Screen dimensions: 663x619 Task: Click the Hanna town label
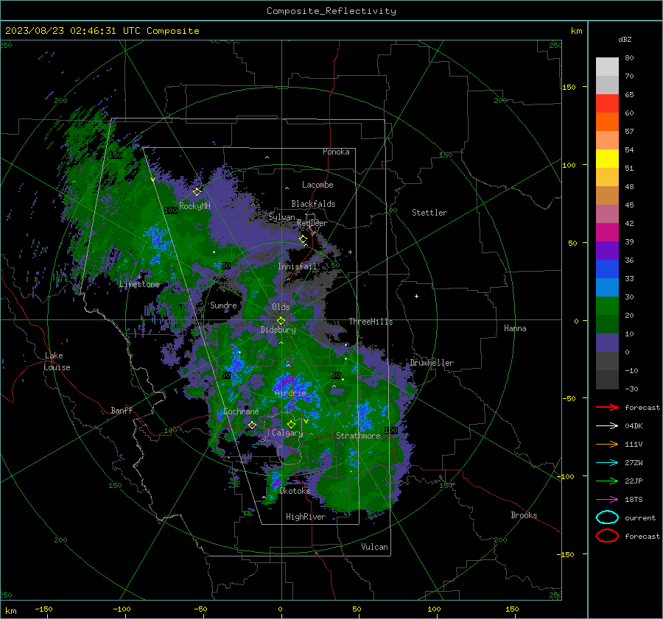pos(515,328)
